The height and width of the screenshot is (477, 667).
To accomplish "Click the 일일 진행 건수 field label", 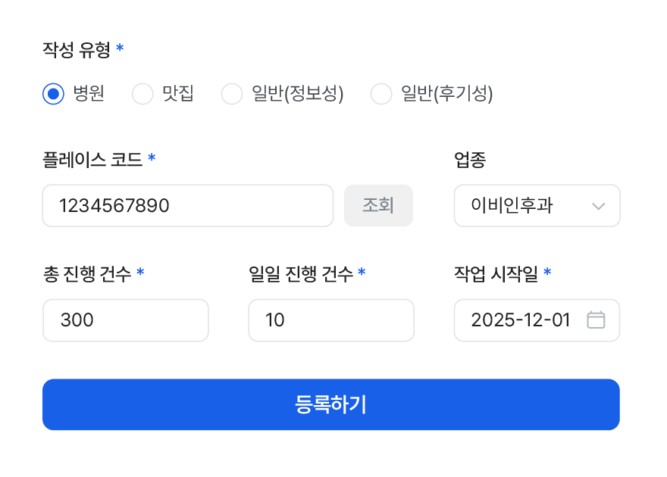I will point(300,274).
